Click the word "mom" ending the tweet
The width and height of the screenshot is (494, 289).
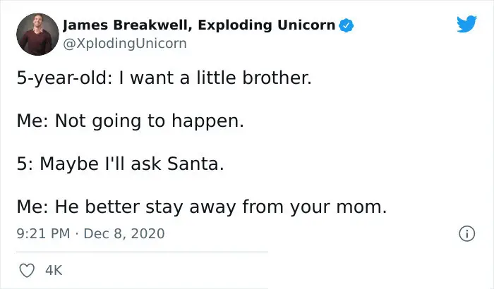[x=359, y=207]
